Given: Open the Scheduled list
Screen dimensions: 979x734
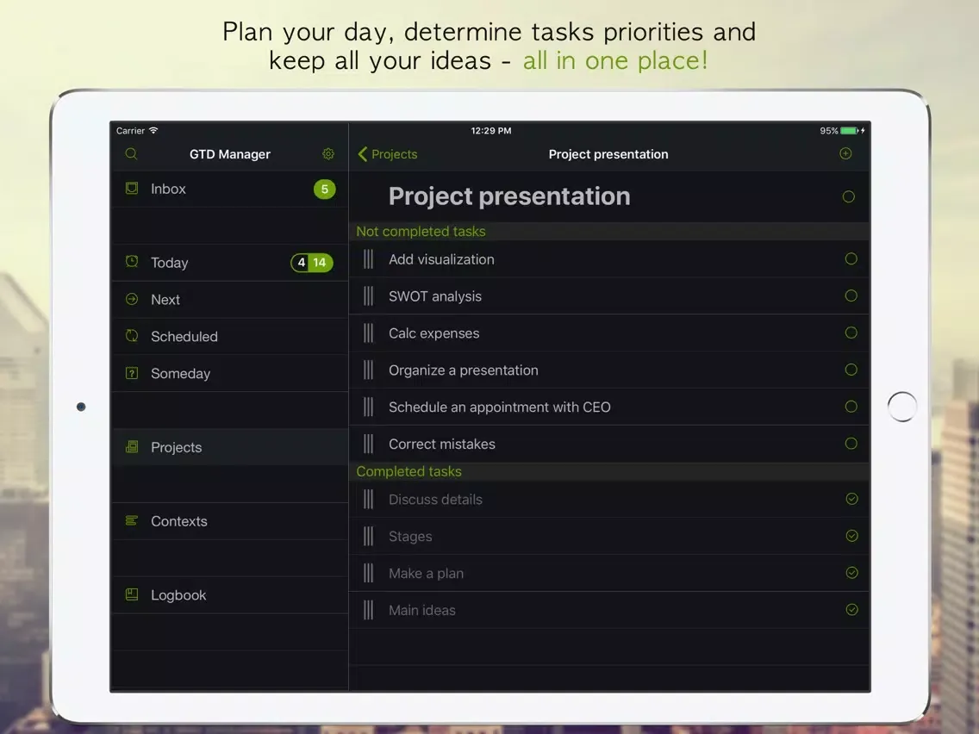Looking at the screenshot, I should coord(230,336).
